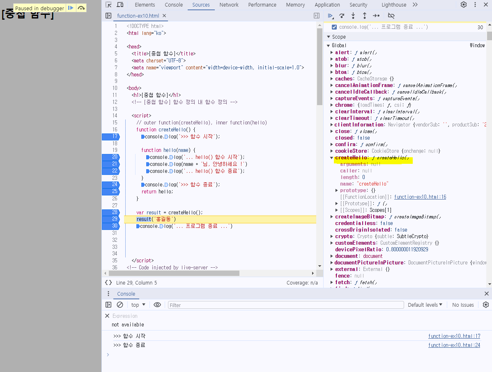Open the Lighthouse tab
Screen dimensions: 492x372
[x=394, y=5]
